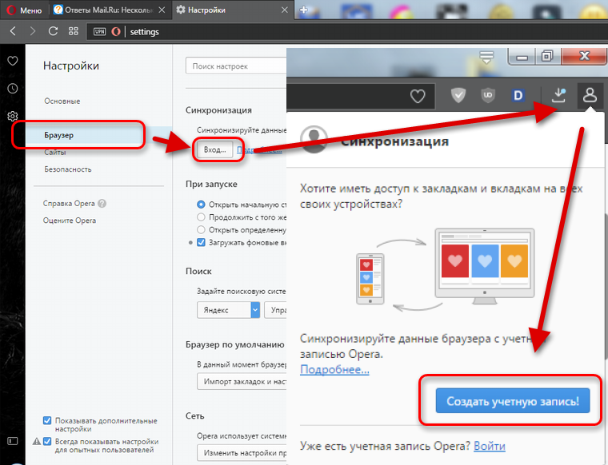608x465 pixels.
Task: Click the blue D extension icon
Action: [x=518, y=95]
